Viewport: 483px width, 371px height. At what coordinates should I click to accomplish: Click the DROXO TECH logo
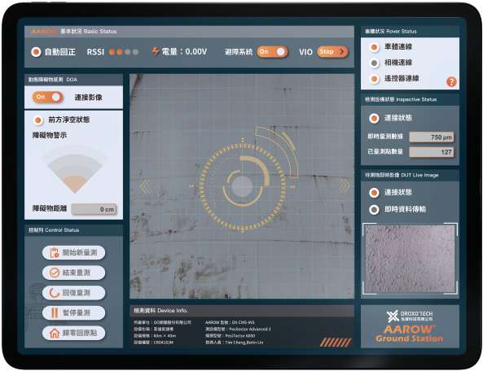click(x=410, y=316)
